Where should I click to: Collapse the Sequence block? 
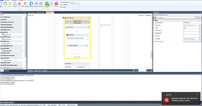tap(88, 27)
